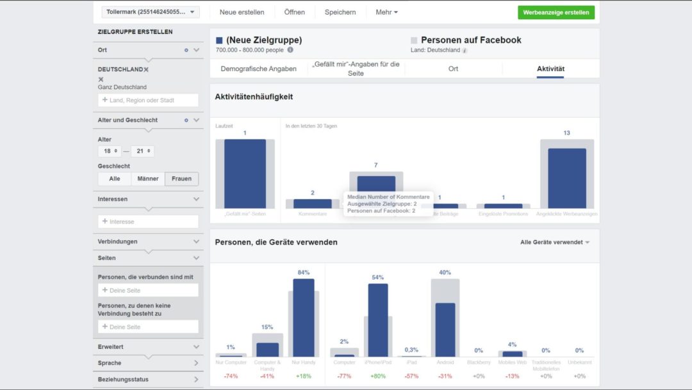Screen dimensions: 692x390
Task: Click the info circle icon beside Ort
Action: 186,51
